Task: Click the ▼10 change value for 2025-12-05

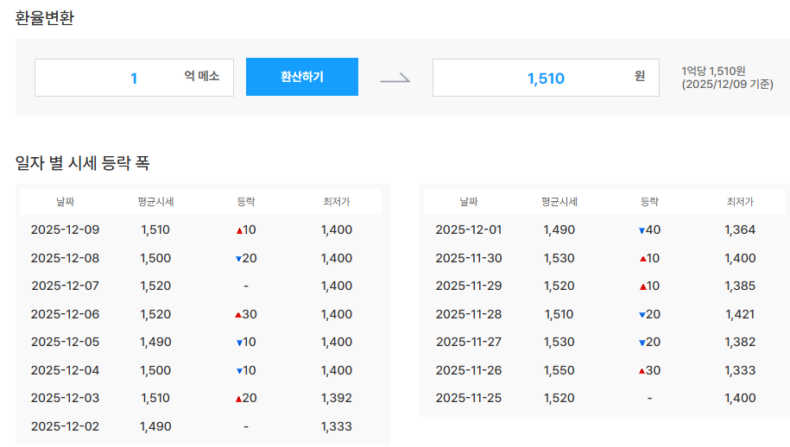Action: (x=246, y=343)
